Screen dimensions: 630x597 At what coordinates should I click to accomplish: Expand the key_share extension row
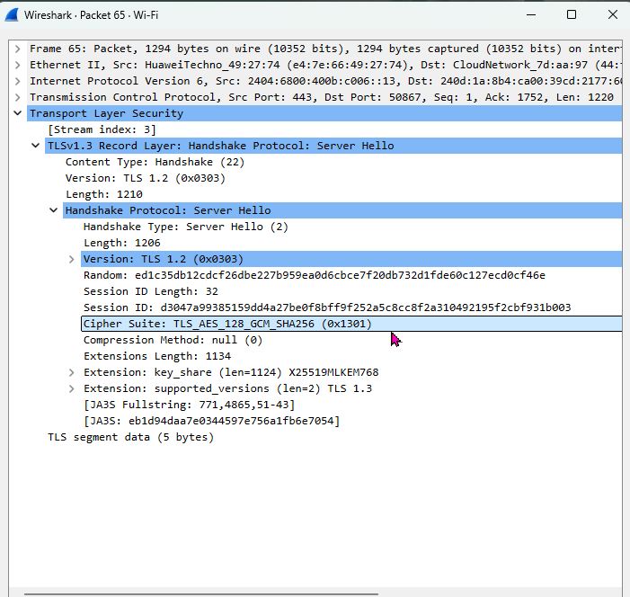click(x=71, y=372)
